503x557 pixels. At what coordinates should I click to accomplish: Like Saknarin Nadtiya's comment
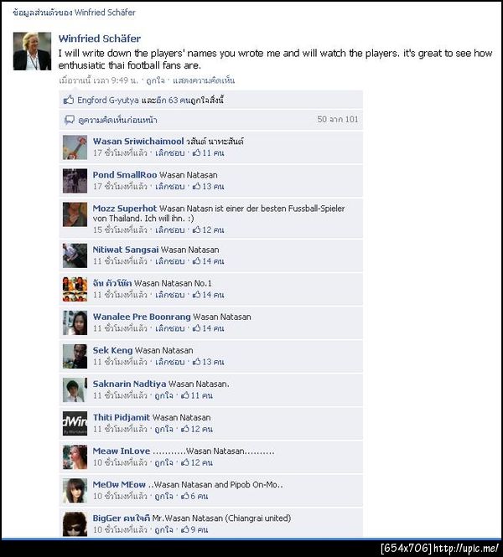pos(163,395)
